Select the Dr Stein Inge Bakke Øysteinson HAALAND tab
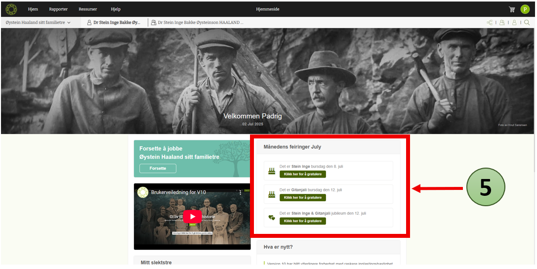This screenshot has width=537, height=269. [x=198, y=23]
